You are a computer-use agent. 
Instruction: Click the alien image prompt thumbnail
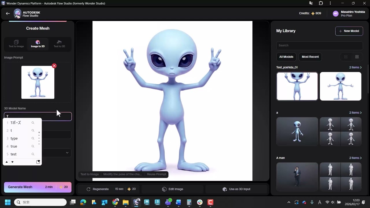pos(38,82)
